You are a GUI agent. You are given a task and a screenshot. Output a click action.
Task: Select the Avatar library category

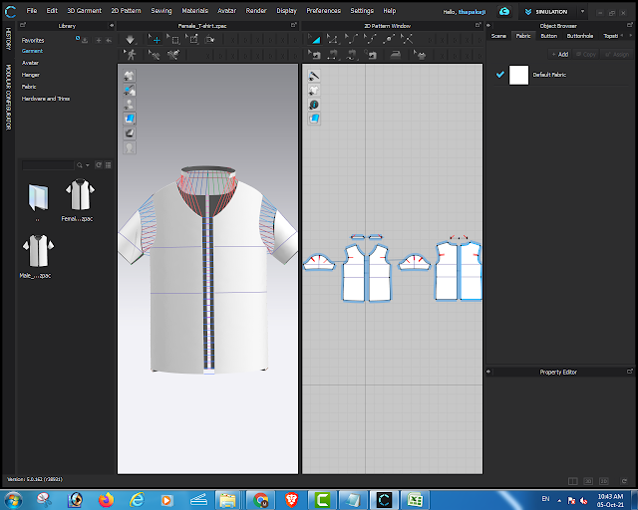[31, 63]
